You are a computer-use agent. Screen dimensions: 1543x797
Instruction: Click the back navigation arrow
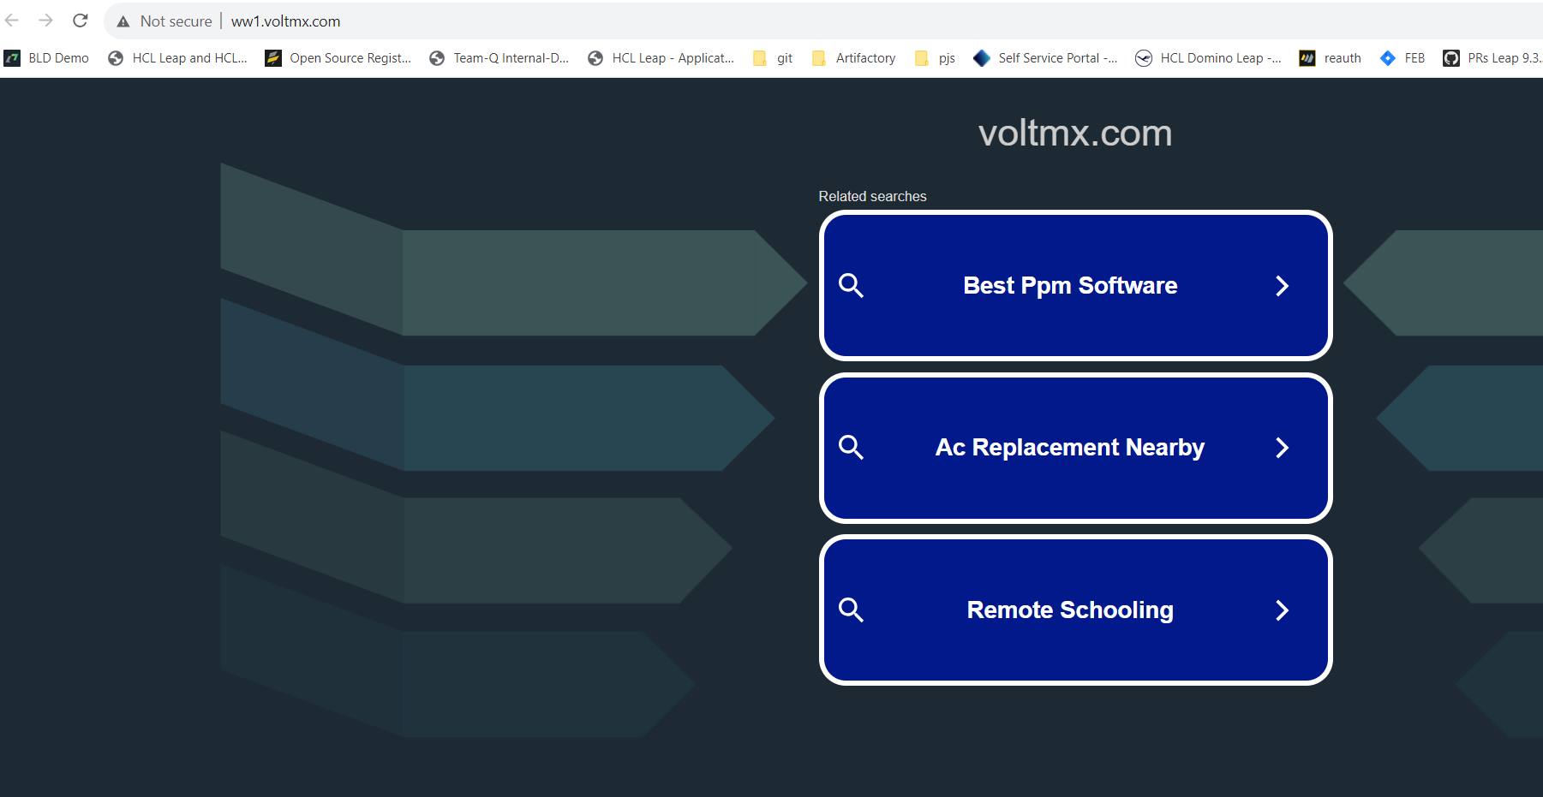pyautogui.click(x=15, y=21)
